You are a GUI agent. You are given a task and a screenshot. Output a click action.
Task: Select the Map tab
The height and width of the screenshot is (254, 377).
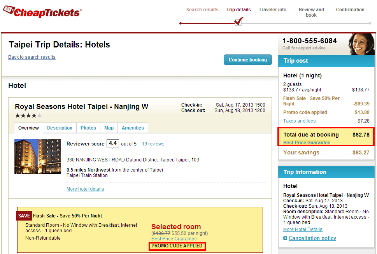coord(109,128)
